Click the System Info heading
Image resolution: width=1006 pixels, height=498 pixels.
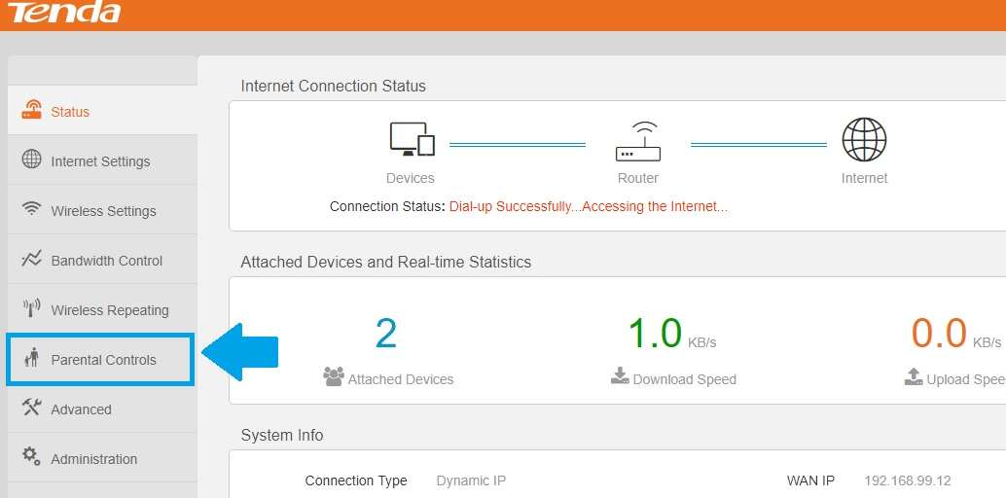[281, 435]
